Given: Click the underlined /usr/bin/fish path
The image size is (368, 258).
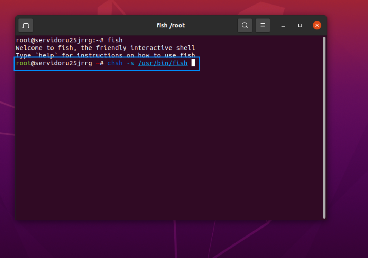Looking at the screenshot, I should click(x=163, y=63).
